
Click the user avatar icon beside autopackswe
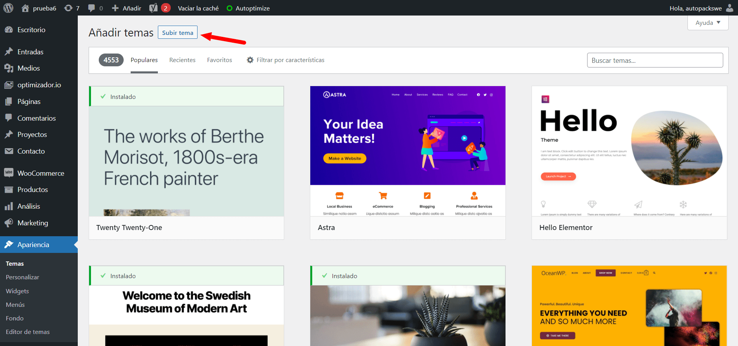click(729, 8)
